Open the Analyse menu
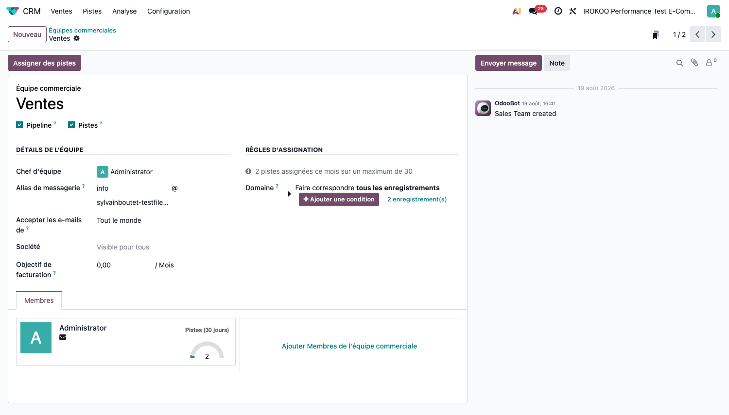The width and height of the screenshot is (729, 415). pyautogui.click(x=124, y=11)
